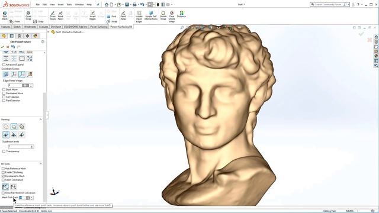
Task: Open the Tools menu
Action: [x=69, y=4]
